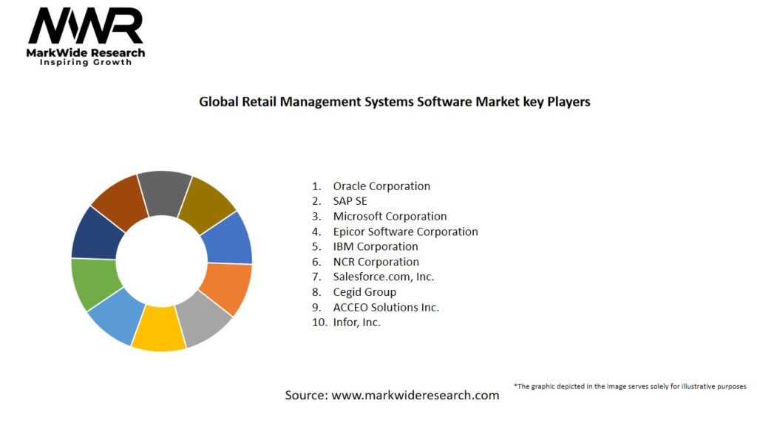The image size is (757, 426).
Task: Select 'Infor, Inc.' in the list
Action: click(357, 322)
